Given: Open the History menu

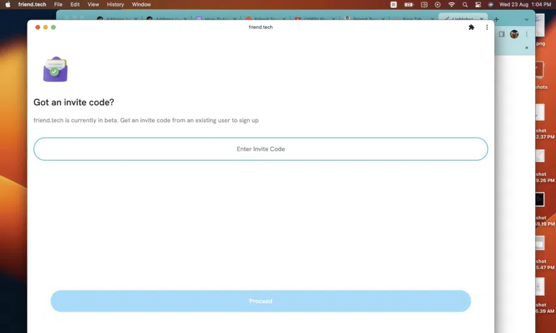Looking at the screenshot, I should tap(115, 5).
